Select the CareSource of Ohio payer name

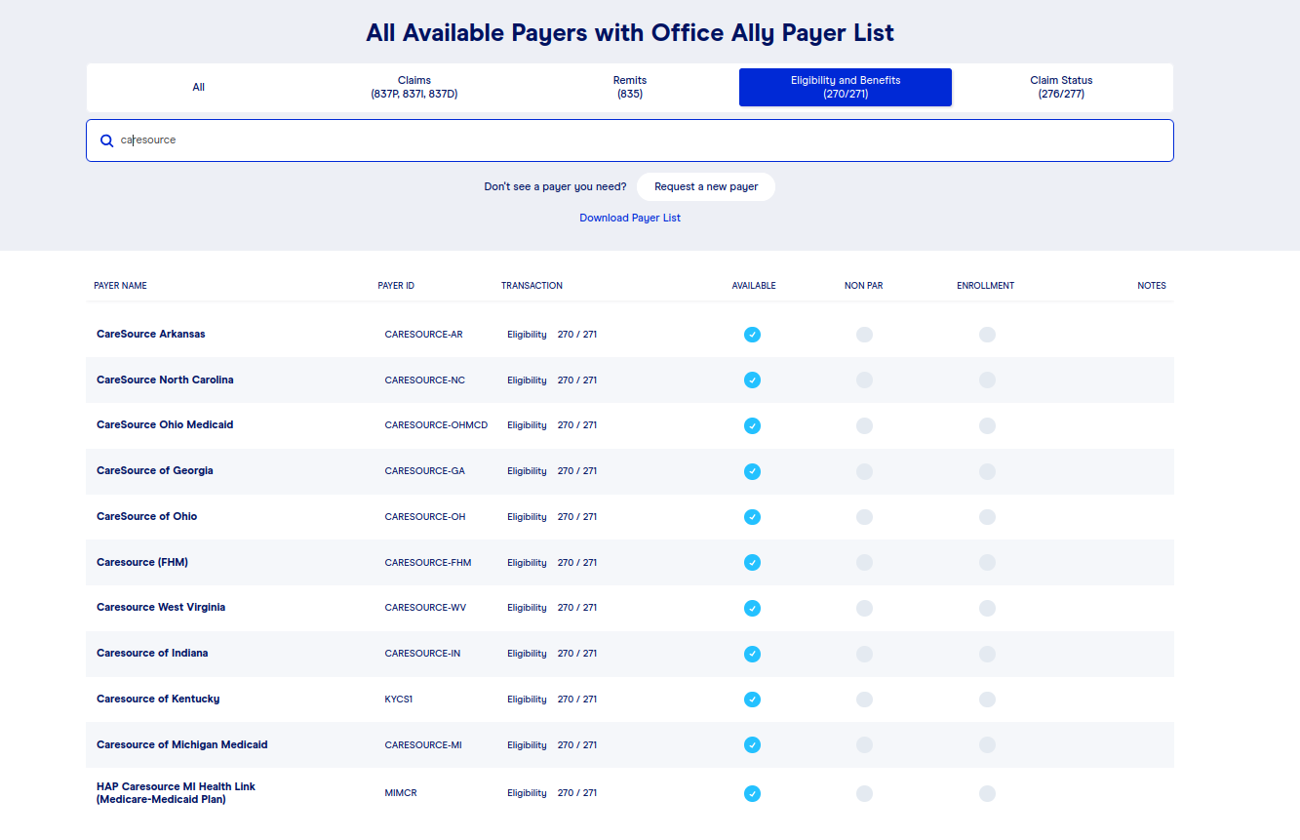[x=147, y=517]
